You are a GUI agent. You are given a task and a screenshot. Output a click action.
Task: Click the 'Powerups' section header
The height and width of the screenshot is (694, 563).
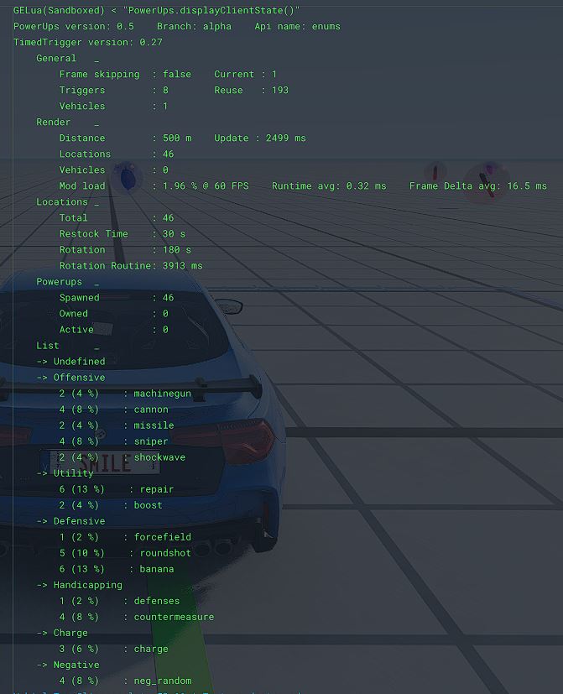coord(59,281)
